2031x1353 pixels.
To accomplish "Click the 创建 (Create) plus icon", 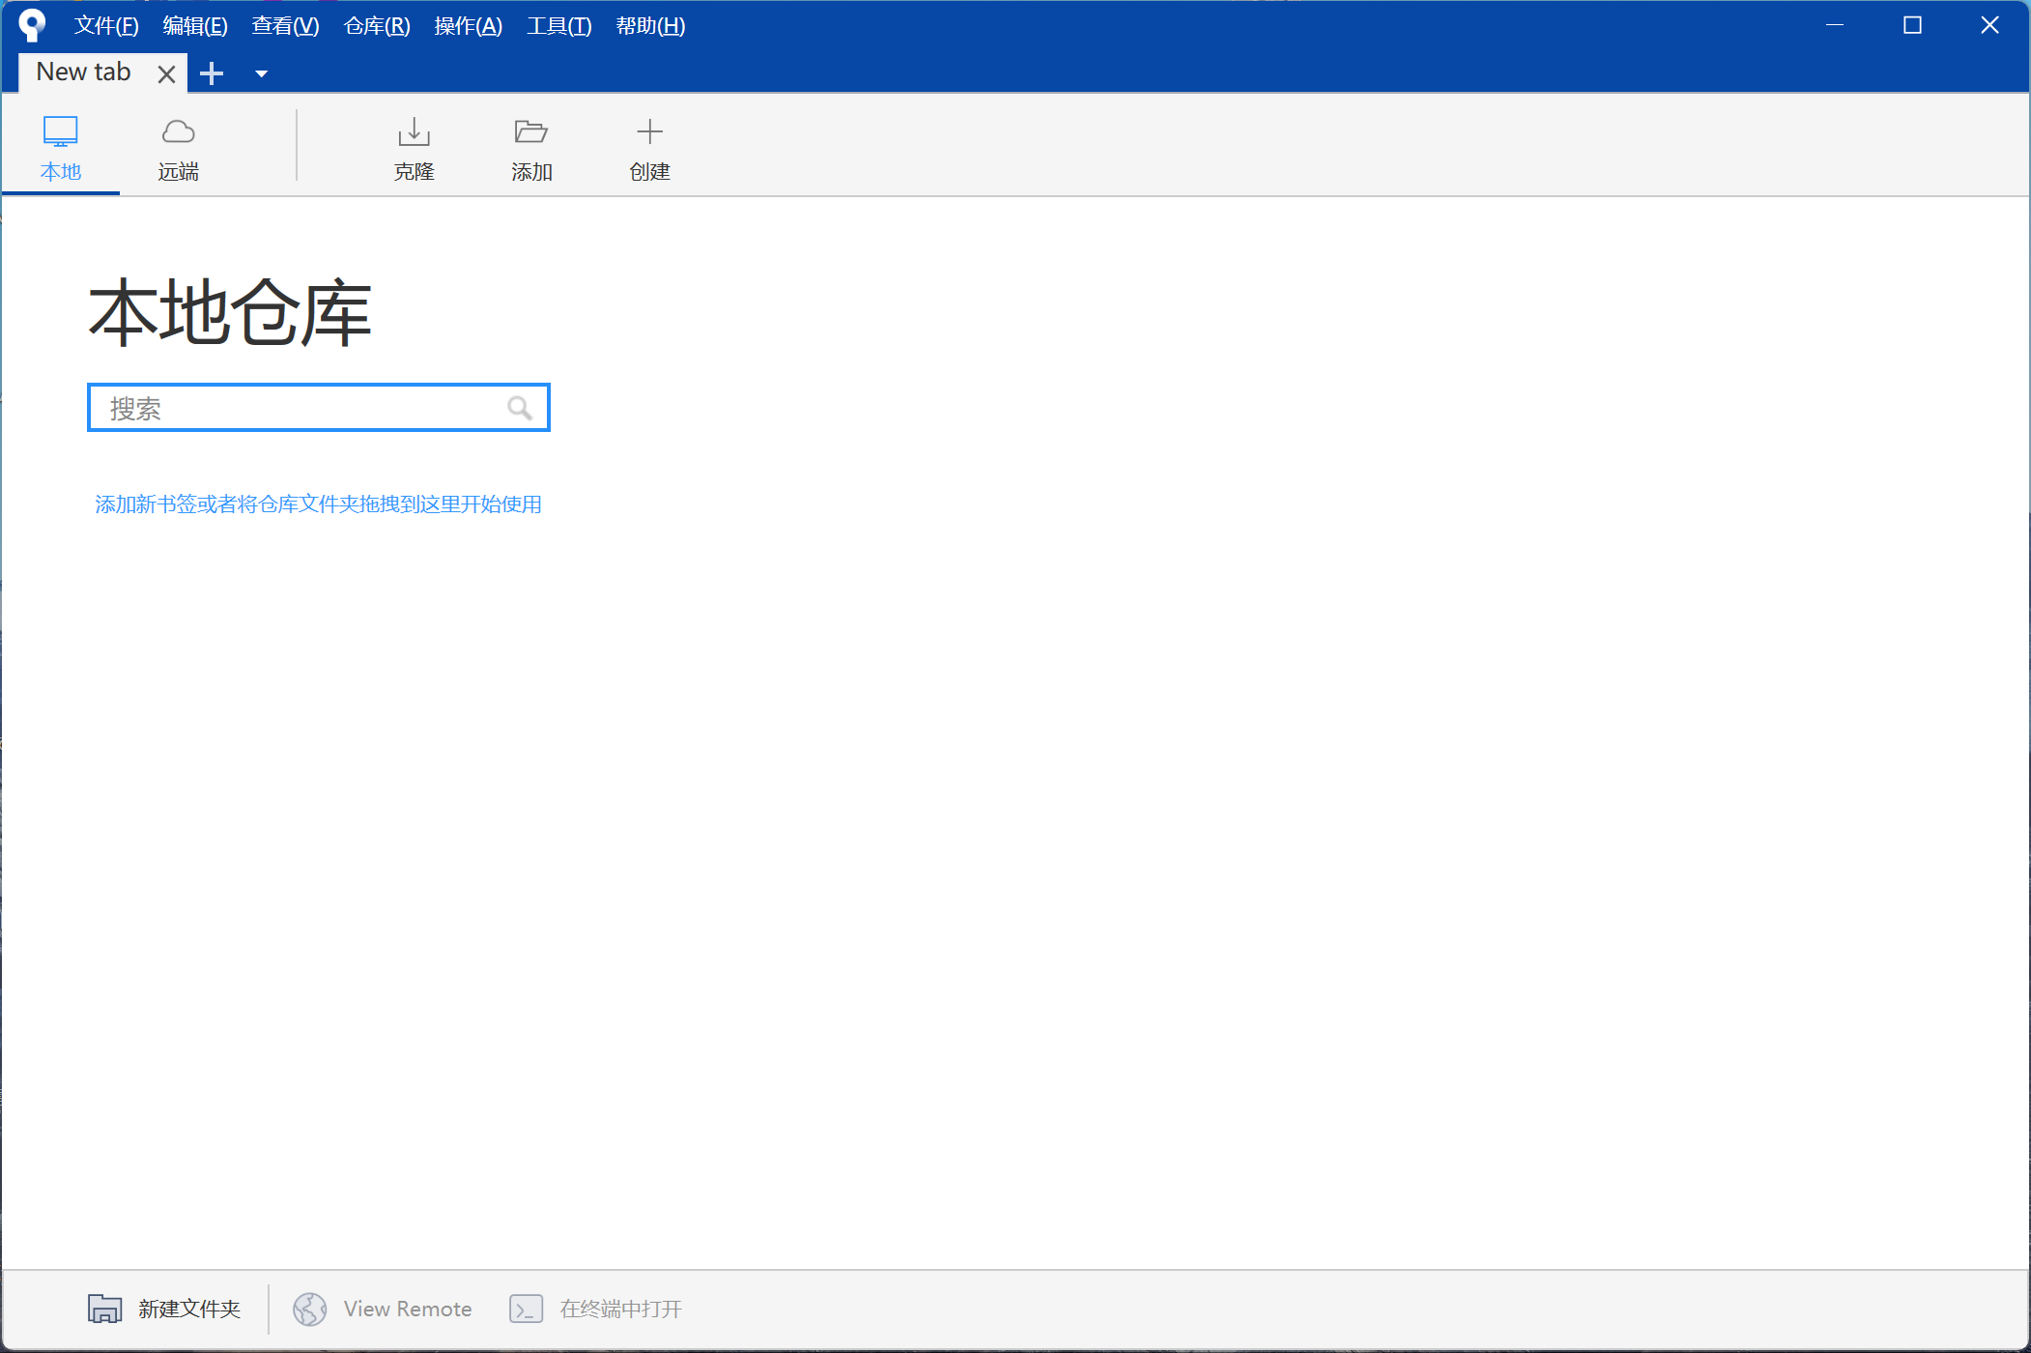I will [649, 131].
